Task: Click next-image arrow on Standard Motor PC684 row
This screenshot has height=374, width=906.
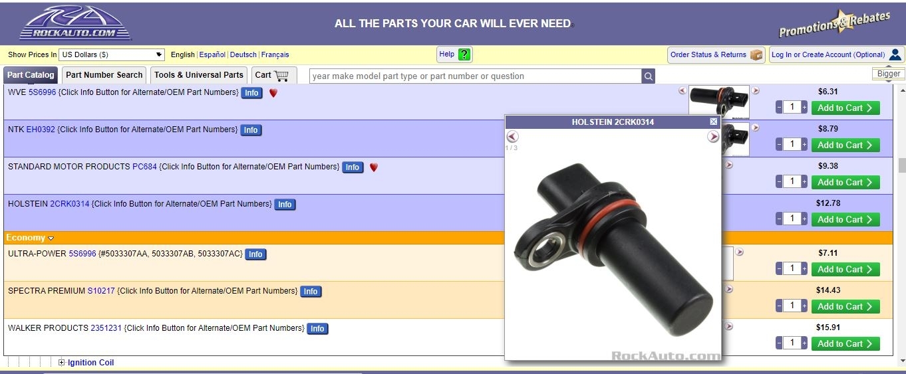Action: point(729,165)
